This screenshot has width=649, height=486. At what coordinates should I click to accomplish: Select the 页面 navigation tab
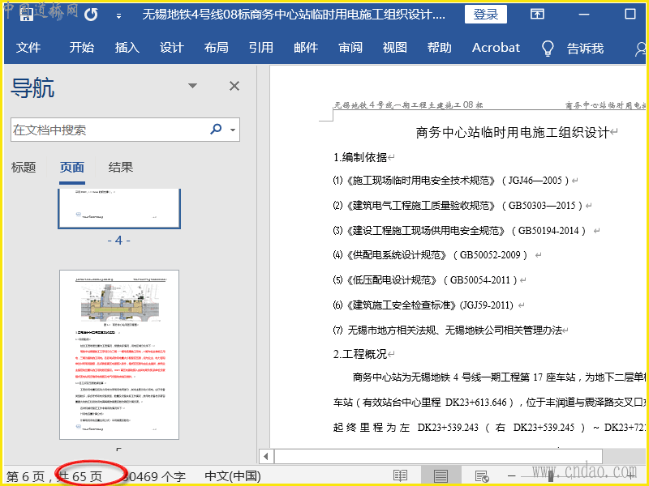coord(72,167)
